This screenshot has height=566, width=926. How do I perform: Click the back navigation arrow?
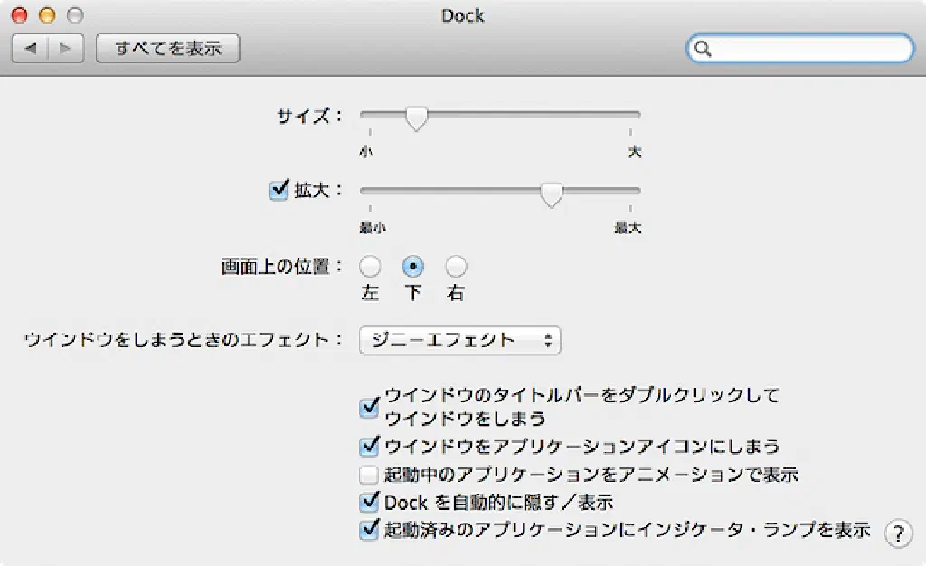click(30, 48)
